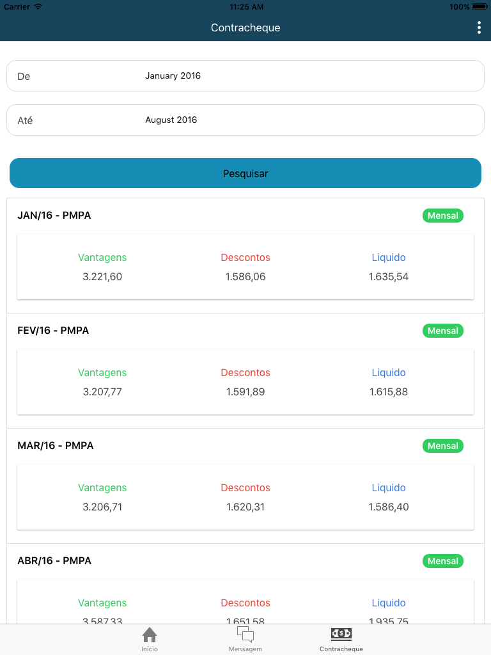Select the JAN/16 Liquido value 1.635,54
The width and height of the screenshot is (491, 655).
click(388, 276)
